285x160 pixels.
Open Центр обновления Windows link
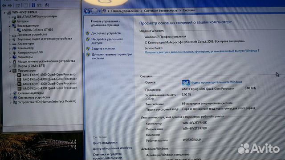(x=112, y=148)
